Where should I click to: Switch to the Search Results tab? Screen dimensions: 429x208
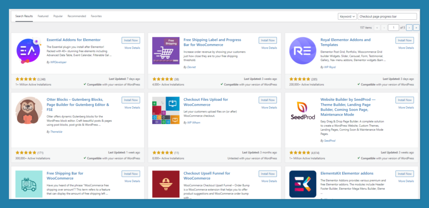[24, 16]
